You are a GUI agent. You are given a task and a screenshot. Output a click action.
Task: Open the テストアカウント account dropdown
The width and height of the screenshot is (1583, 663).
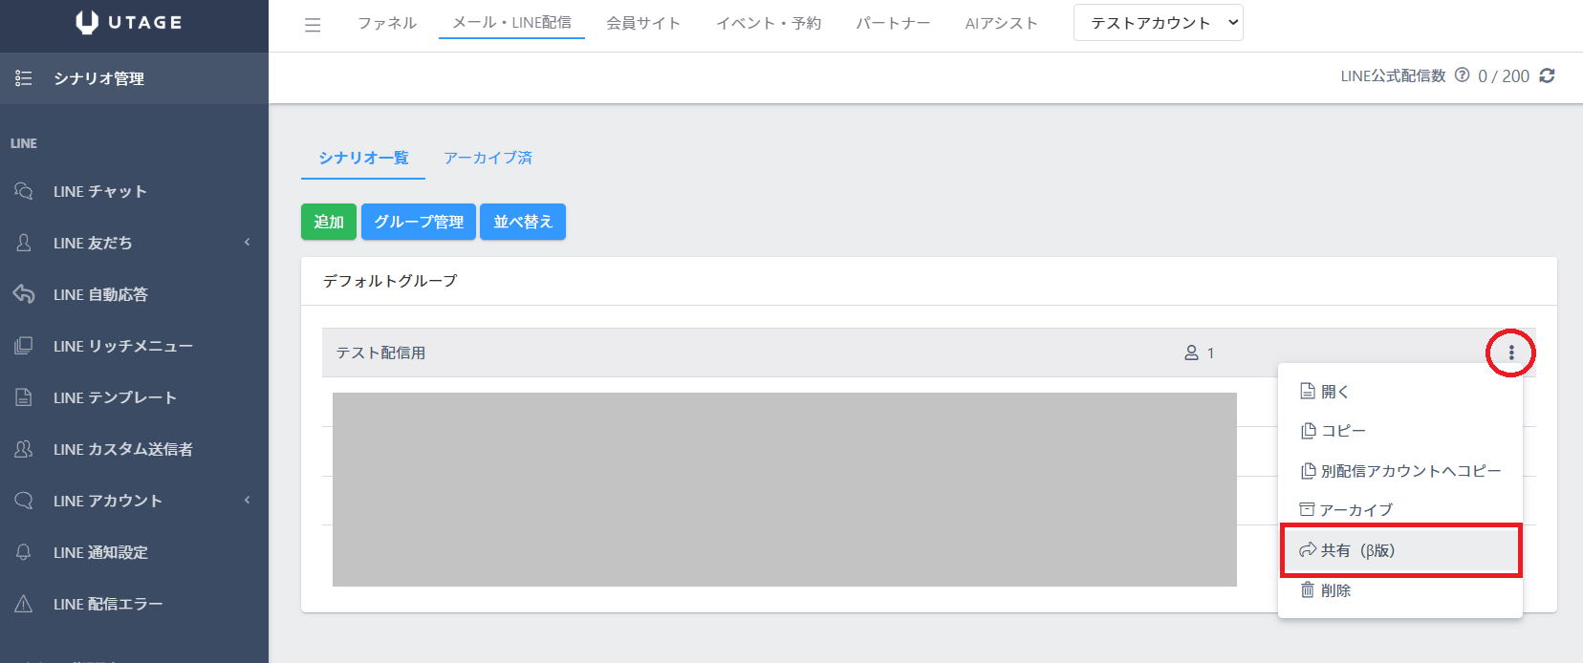pos(1158,23)
